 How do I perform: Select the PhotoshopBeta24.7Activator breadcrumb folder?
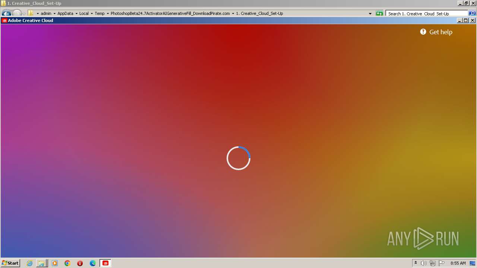click(x=170, y=13)
